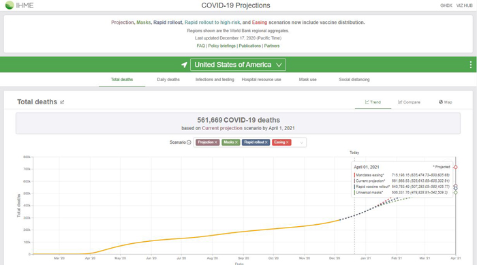Click the Apr '21 axis label

point(455,258)
